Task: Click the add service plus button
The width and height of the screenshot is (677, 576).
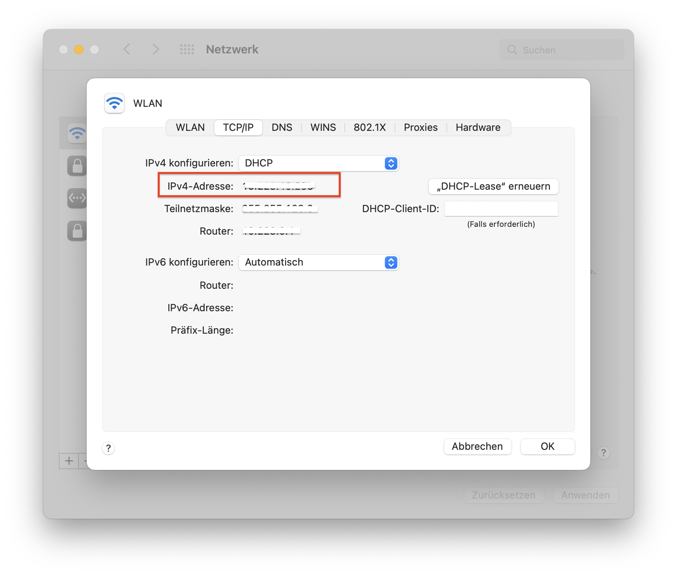Action: point(69,461)
